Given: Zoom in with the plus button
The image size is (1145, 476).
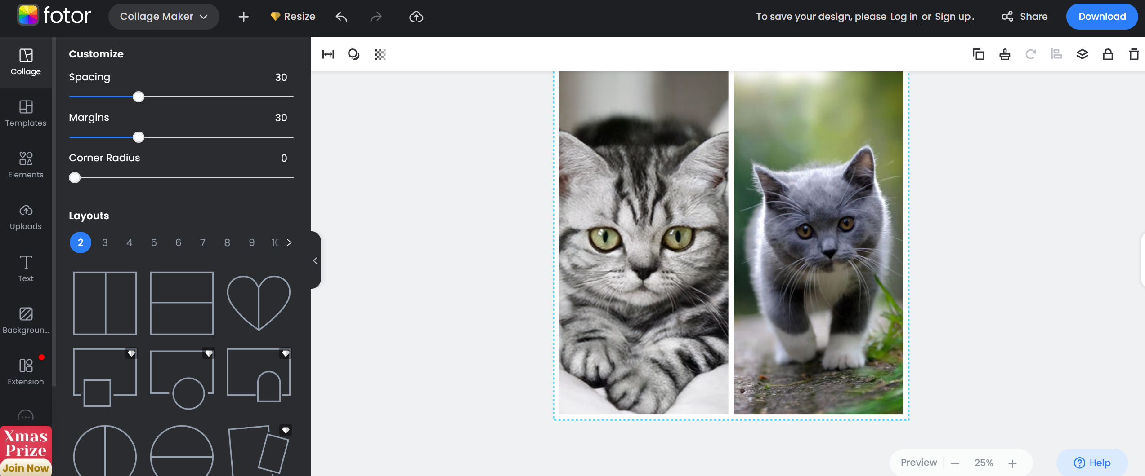Looking at the screenshot, I should pyautogui.click(x=1012, y=463).
